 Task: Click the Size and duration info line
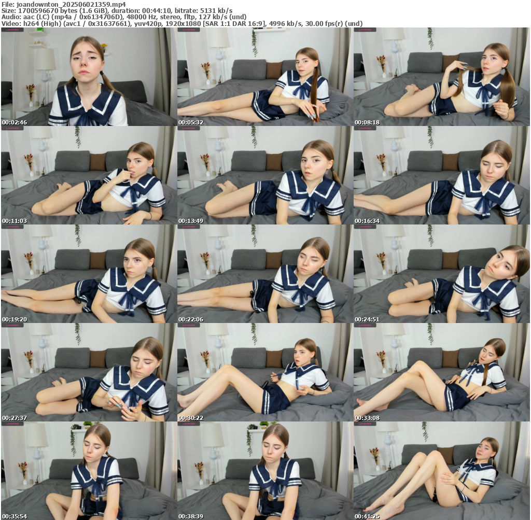(x=117, y=10)
